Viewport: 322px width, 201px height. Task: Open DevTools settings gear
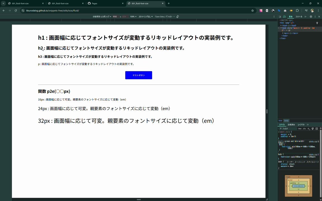[311, 17]
